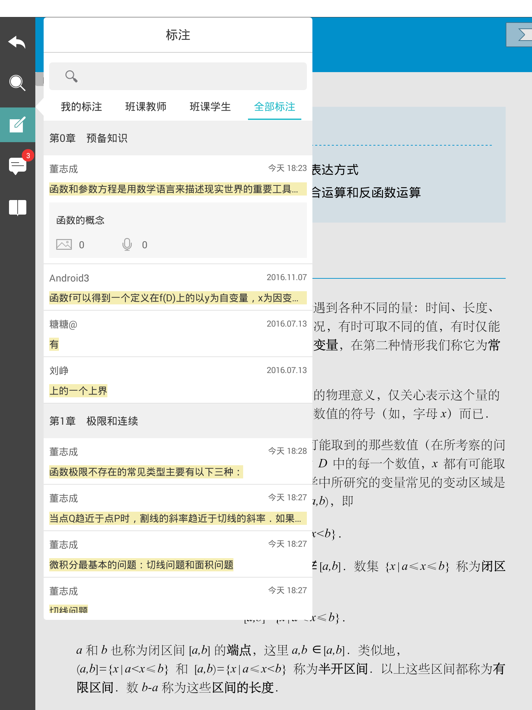Click the image attachment icon in note
The height and width of the screenshot is (710, 532).
click(x=64, y=245)
